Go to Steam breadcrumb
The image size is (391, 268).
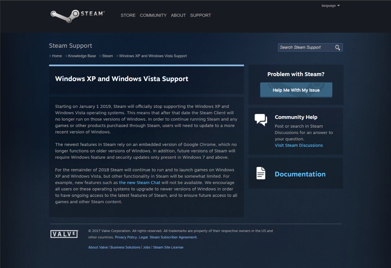108,56
